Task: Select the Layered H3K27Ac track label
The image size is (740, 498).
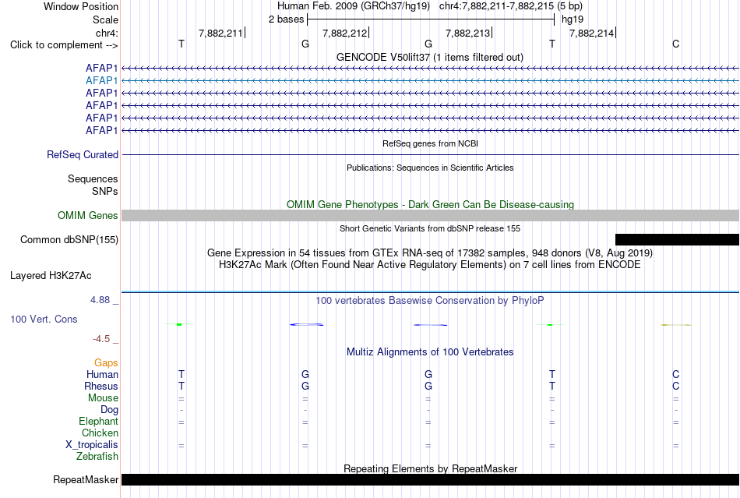Action: point(51,276)
